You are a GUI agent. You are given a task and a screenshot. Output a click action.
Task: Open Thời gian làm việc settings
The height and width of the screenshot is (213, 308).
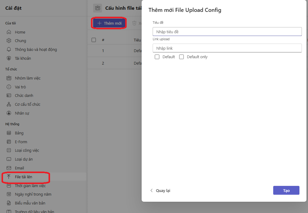[x=30, y=186]
